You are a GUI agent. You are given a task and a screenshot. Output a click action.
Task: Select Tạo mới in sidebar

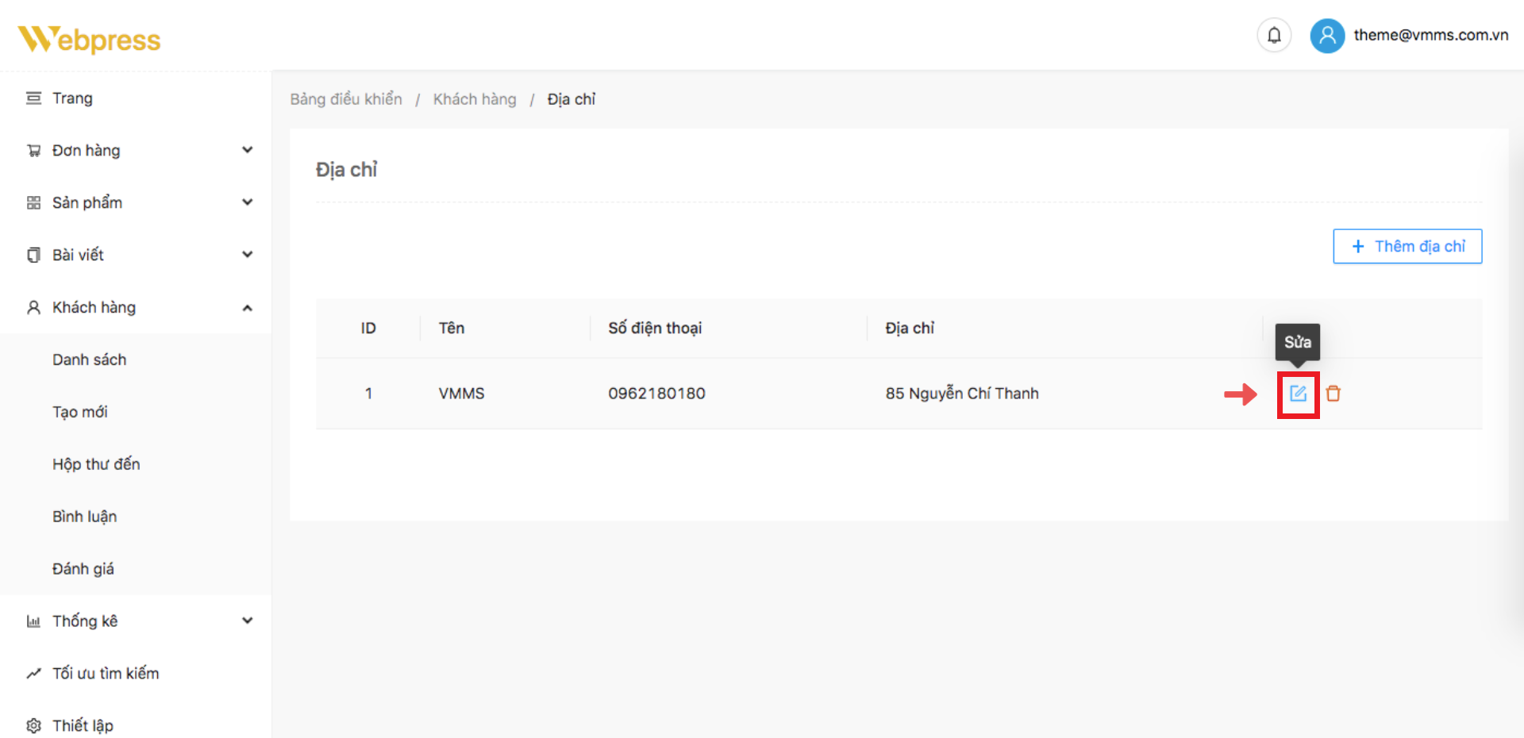80,412
